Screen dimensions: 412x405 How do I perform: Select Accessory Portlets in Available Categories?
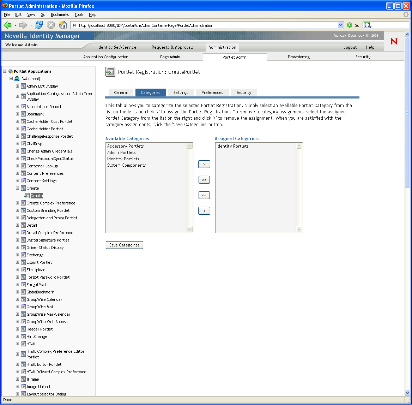[125, 146]
